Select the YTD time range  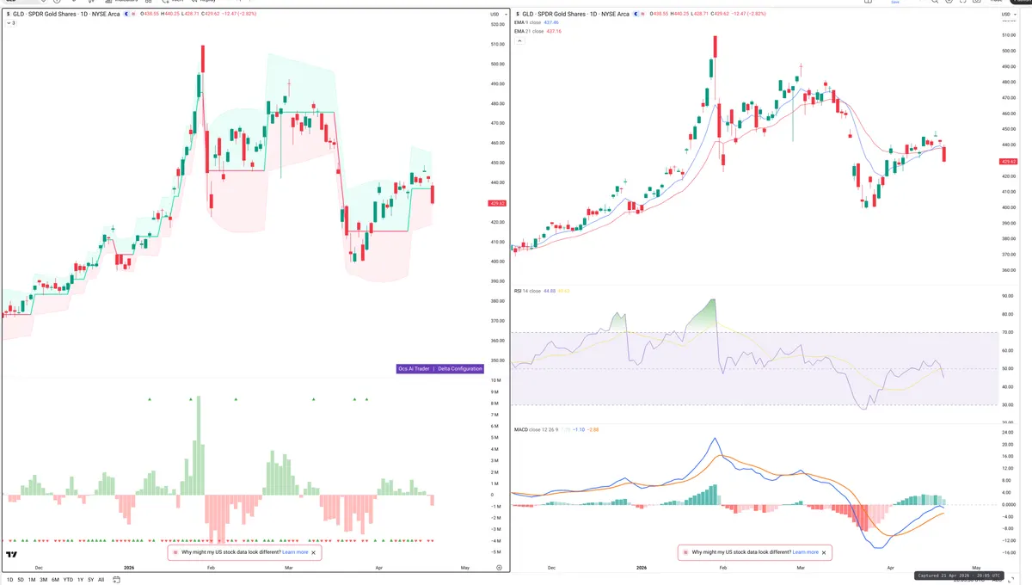[68, 580]
